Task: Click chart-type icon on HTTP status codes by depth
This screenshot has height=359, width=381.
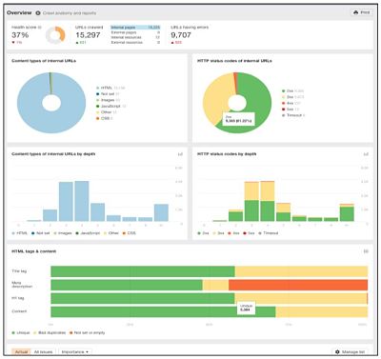Action: point(366,154)
